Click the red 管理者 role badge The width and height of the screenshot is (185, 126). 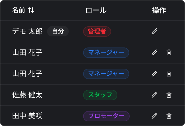[97, 31]
